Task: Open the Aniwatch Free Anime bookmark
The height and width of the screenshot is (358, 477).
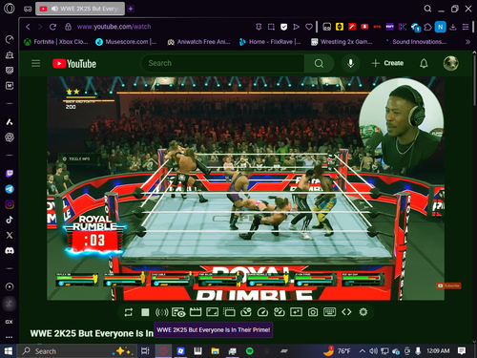Action: (198, 42)
